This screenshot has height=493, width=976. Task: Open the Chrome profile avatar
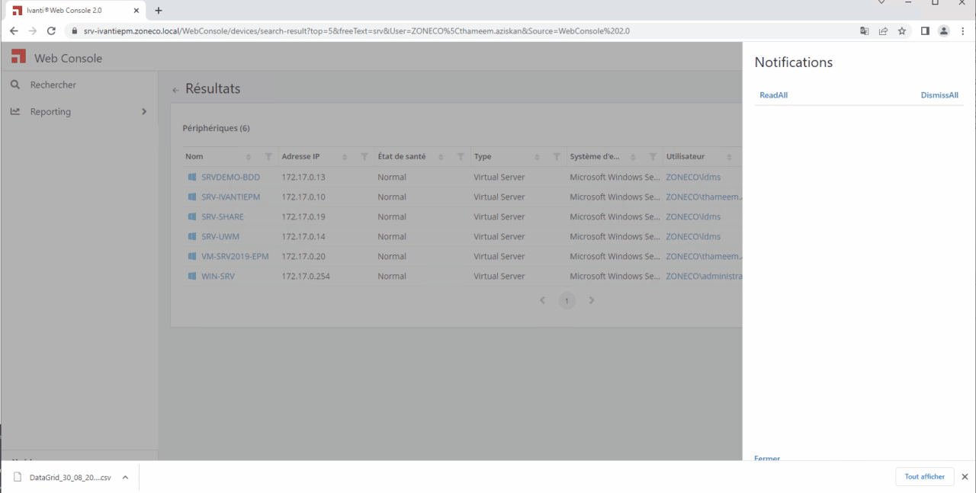[x=944, y=31]
